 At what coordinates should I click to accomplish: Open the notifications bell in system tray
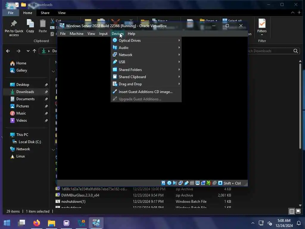click(x=298, y=223)
